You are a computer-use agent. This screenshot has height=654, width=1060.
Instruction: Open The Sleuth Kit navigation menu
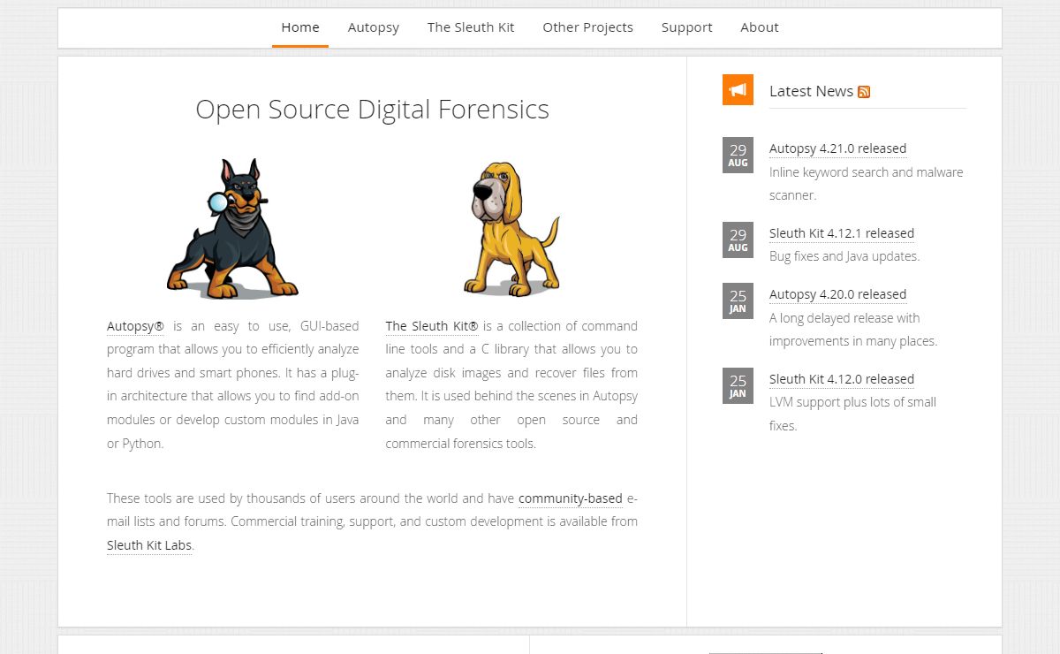click(471, 27)
